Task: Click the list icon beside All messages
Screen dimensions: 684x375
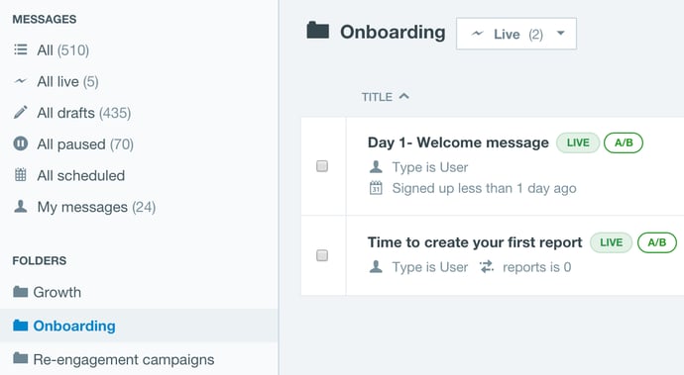Action: coord(20,49)
